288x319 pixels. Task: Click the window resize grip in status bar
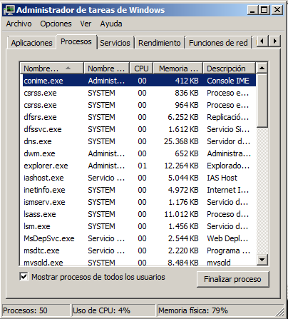coord(280,312)
